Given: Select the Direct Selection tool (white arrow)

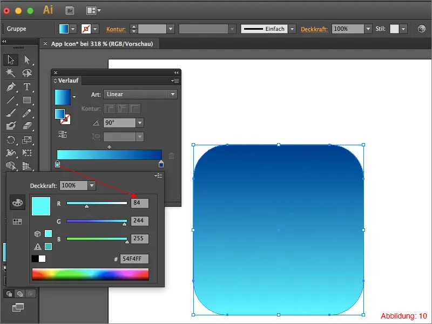Looking at the screenshot, I should click(x=27, y=59).
